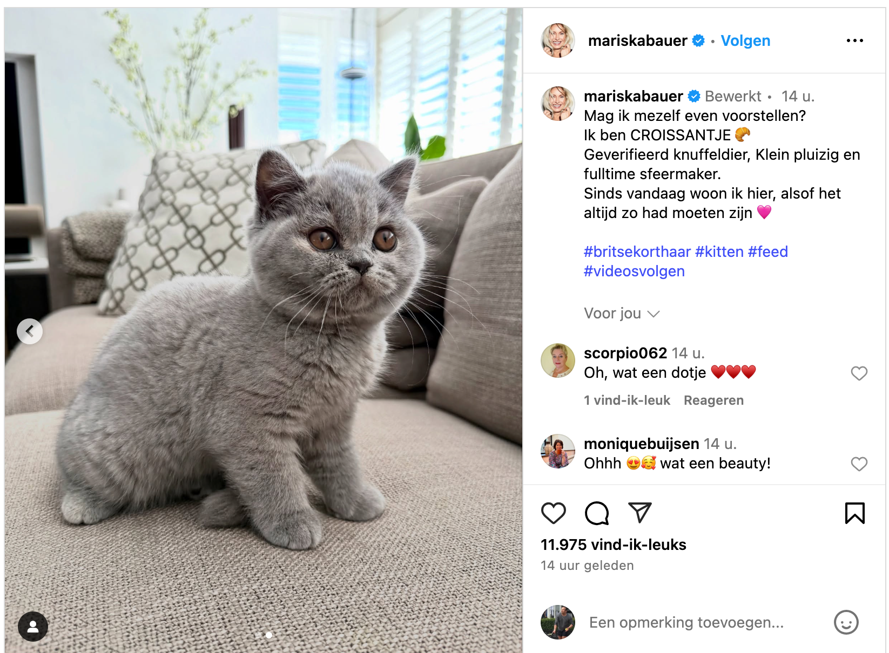
Task: View likes on scorpio062's comment
Action: pyautogui.click(x=627, y=400)
